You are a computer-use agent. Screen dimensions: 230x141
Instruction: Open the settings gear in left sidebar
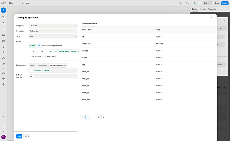pyautogui.click(x=3, y=84)
